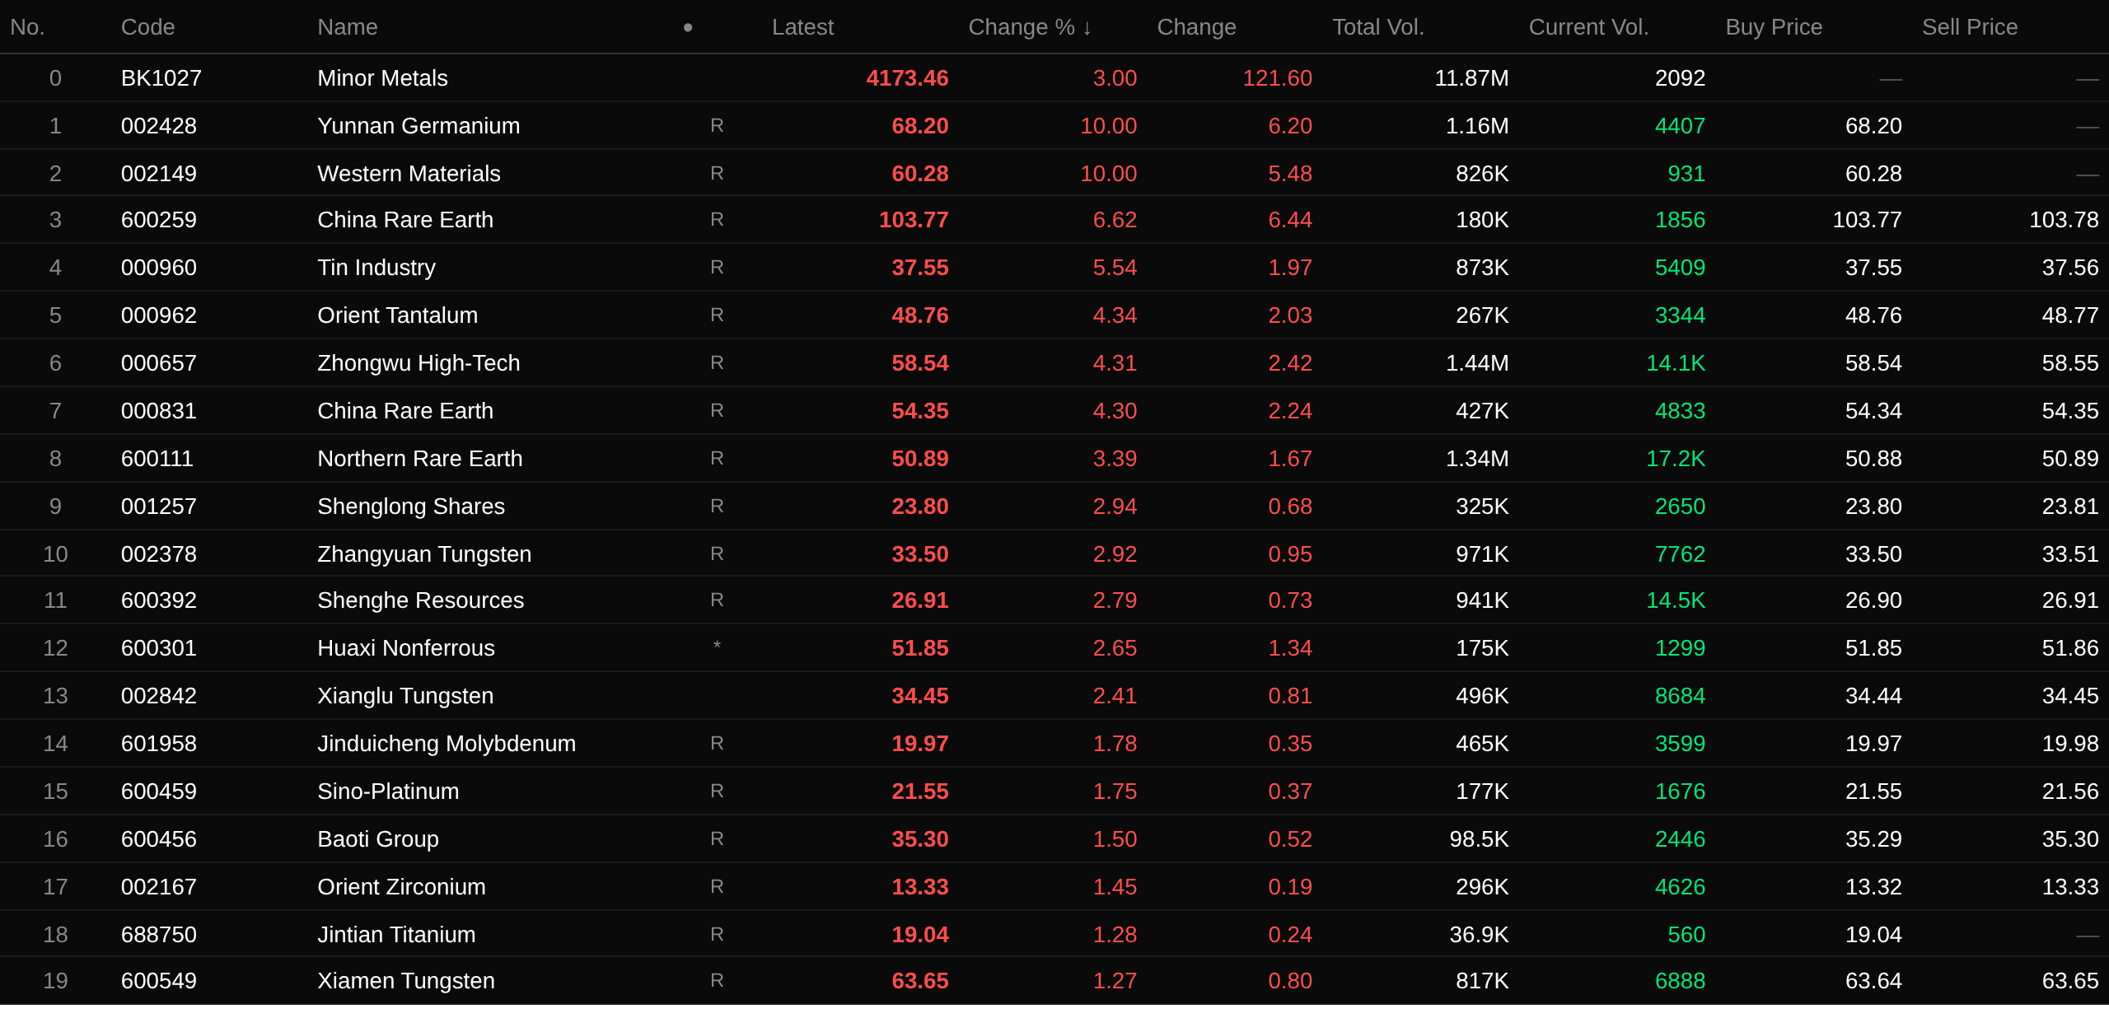
Task: Click the Code column header
Action: (x=147, y=27)
